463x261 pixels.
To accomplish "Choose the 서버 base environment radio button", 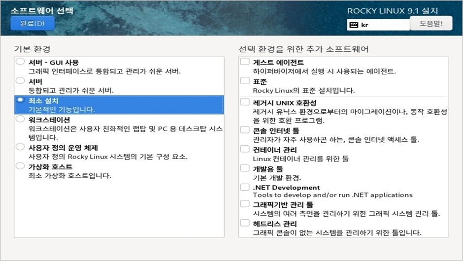I will (x=20, y=81).
